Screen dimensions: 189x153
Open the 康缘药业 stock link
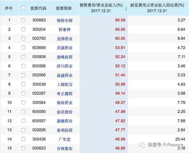(x=65, y=121)
